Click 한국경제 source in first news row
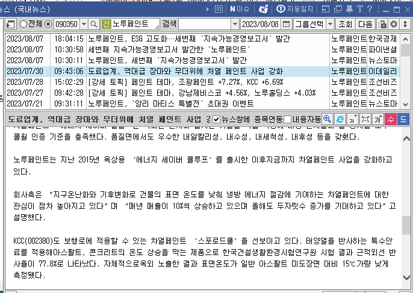413x293 pixels. (382, 39)
